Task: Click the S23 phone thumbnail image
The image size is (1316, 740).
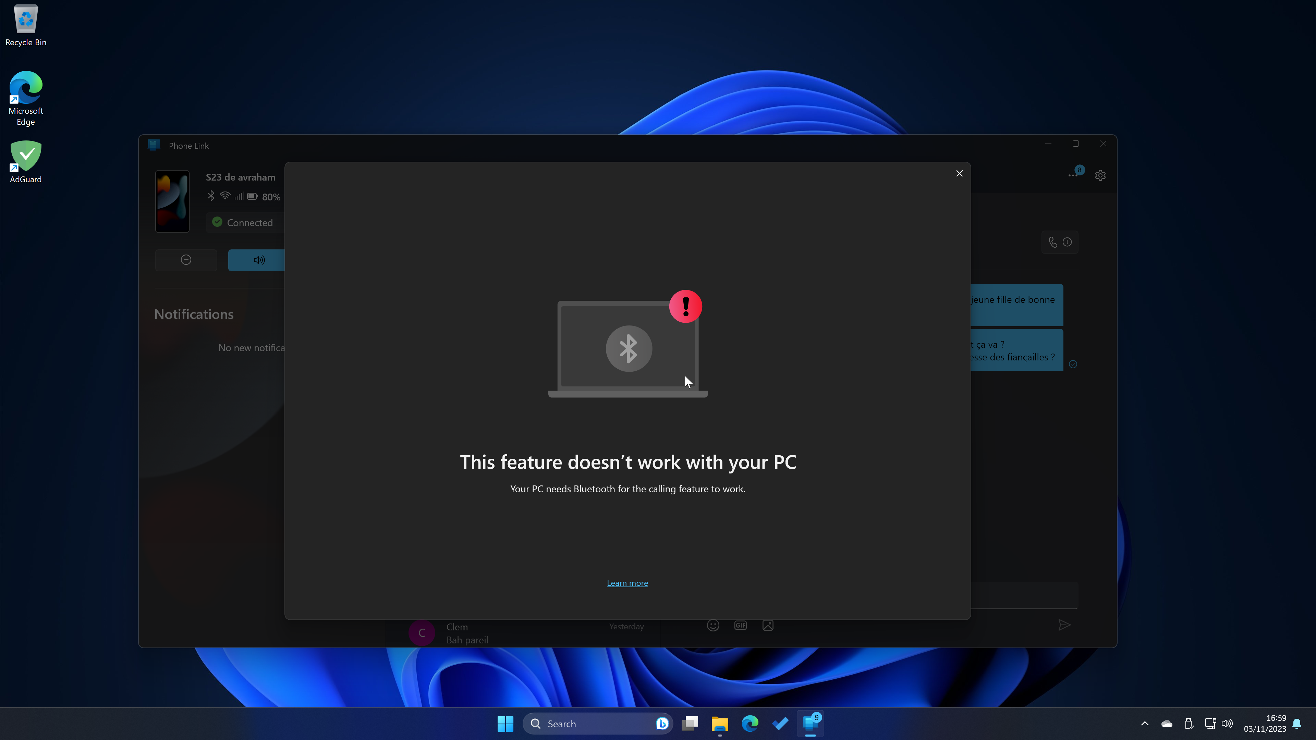Action: (172, 201)
